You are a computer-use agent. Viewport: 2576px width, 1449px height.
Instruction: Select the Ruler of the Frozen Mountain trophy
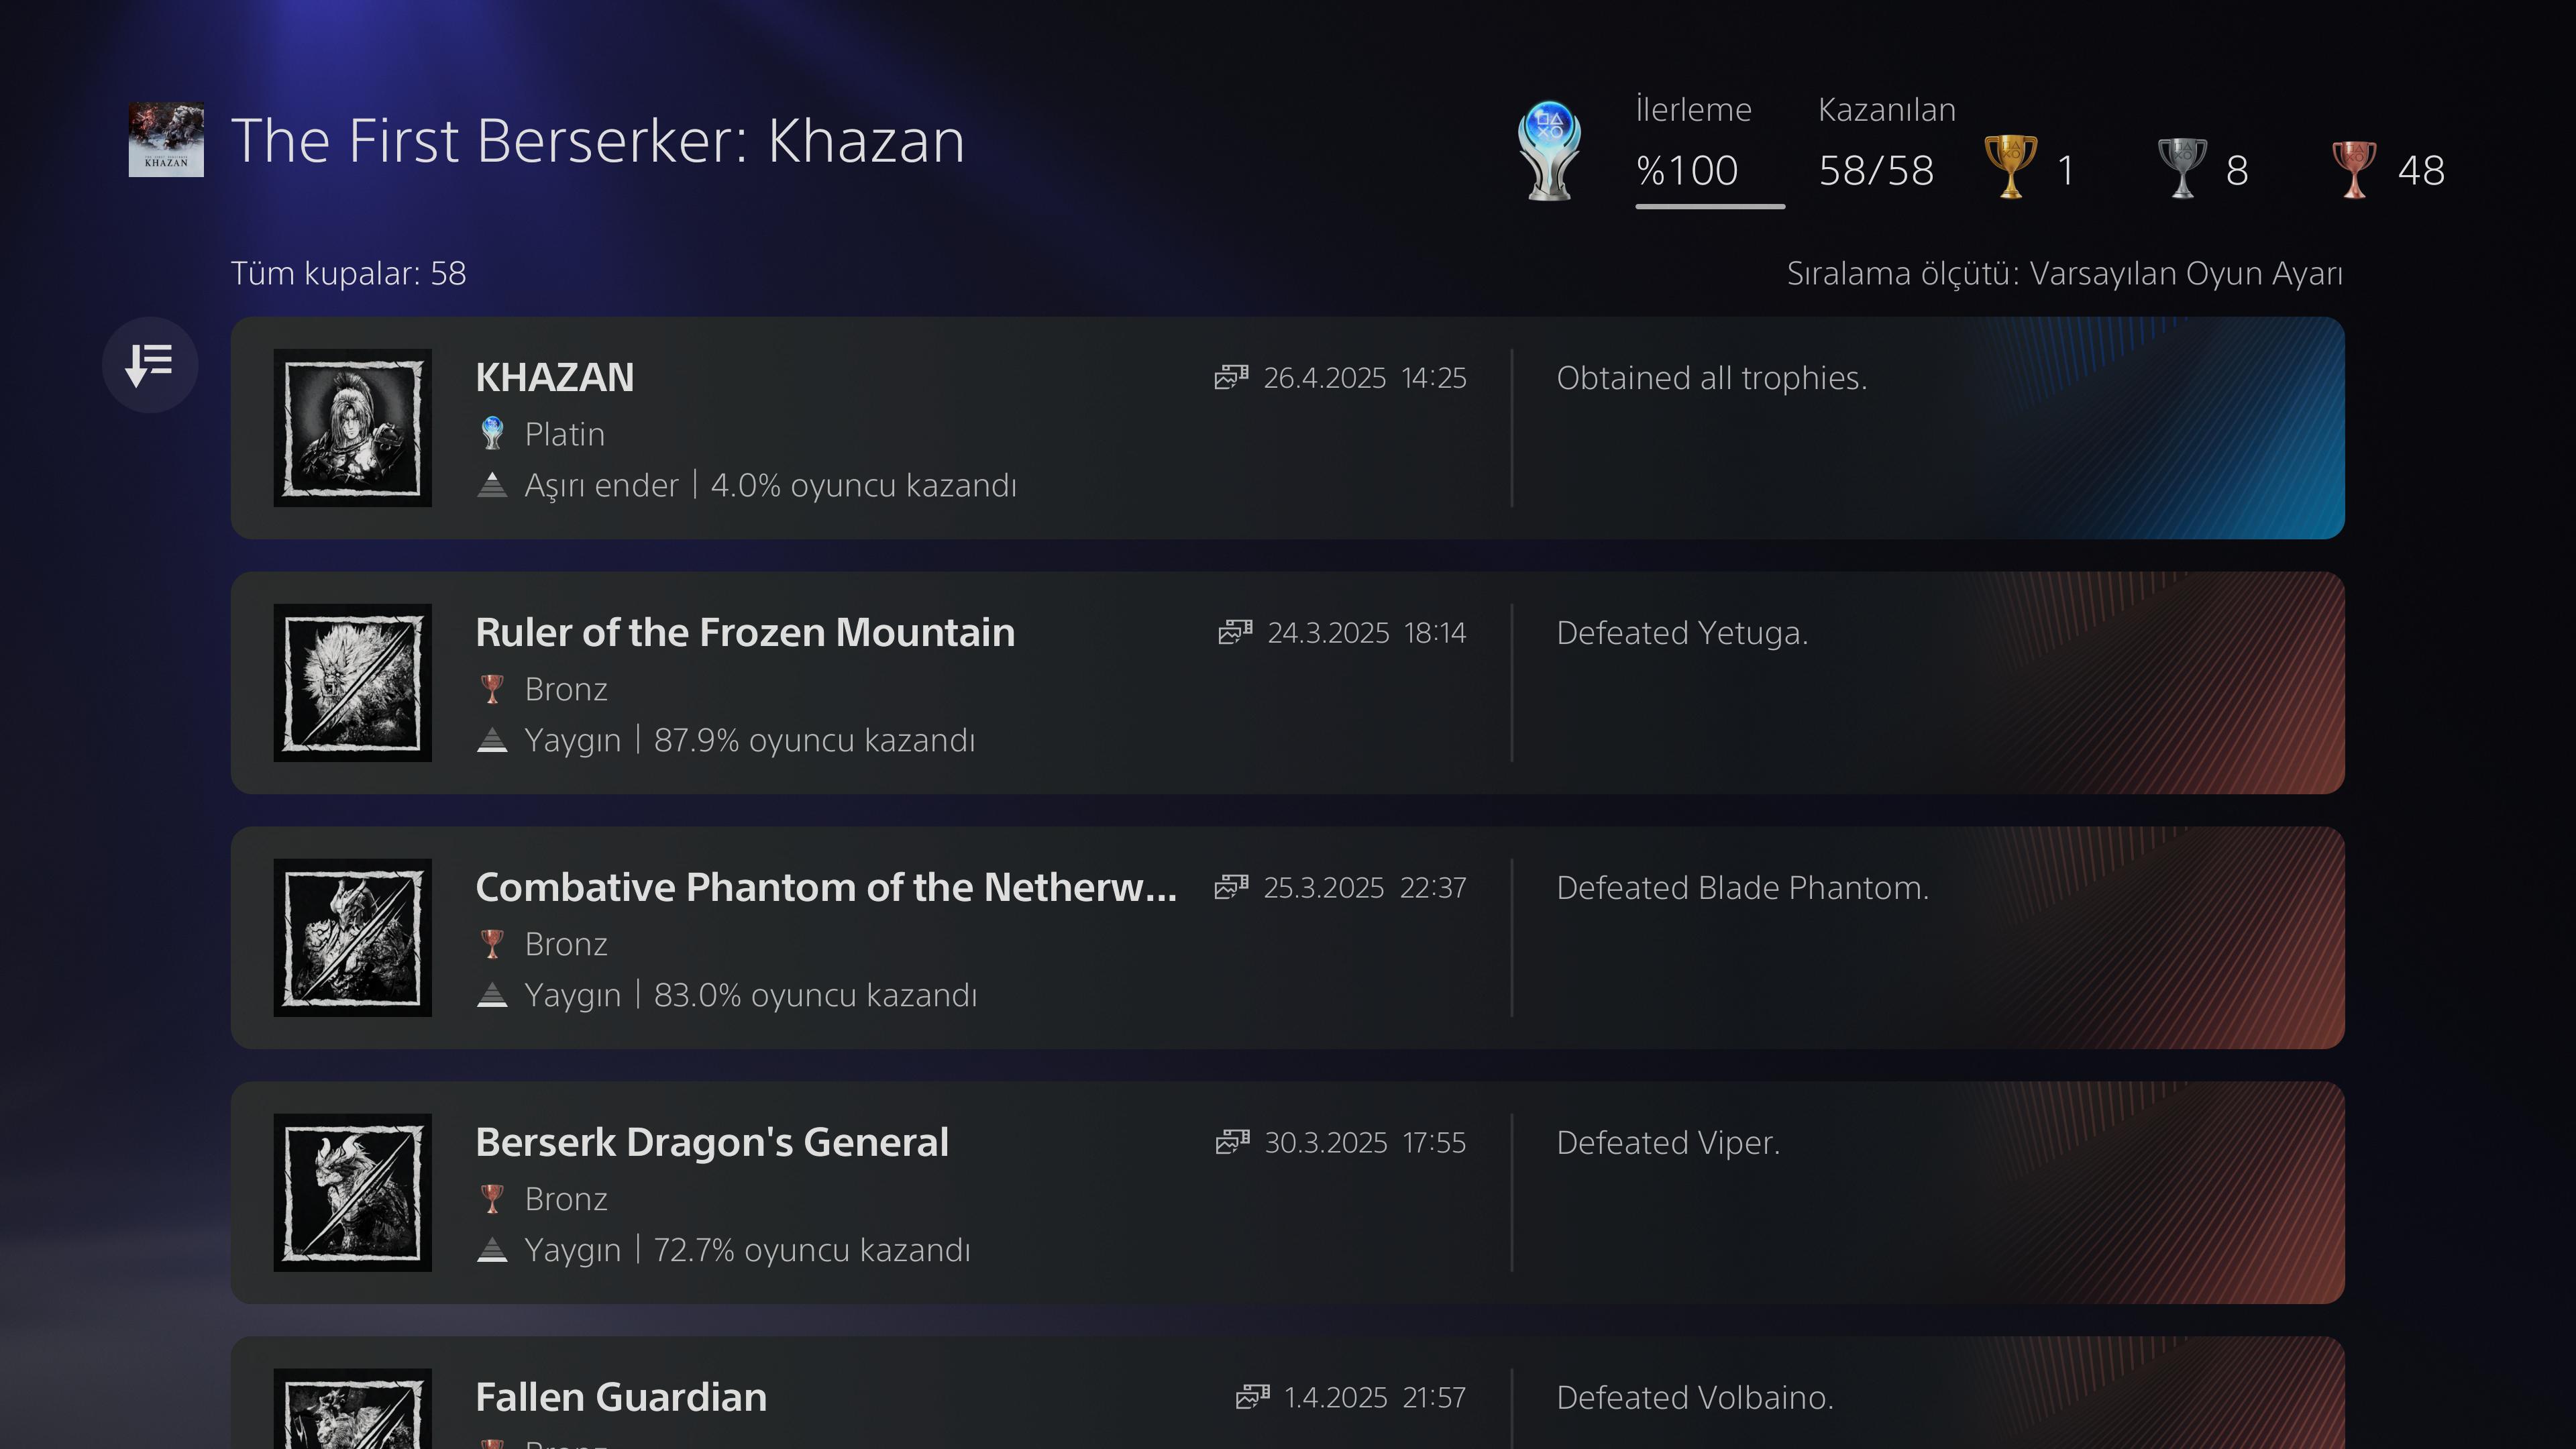click(745, 632)
